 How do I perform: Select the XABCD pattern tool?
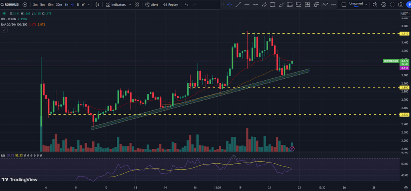click(316, 4)
